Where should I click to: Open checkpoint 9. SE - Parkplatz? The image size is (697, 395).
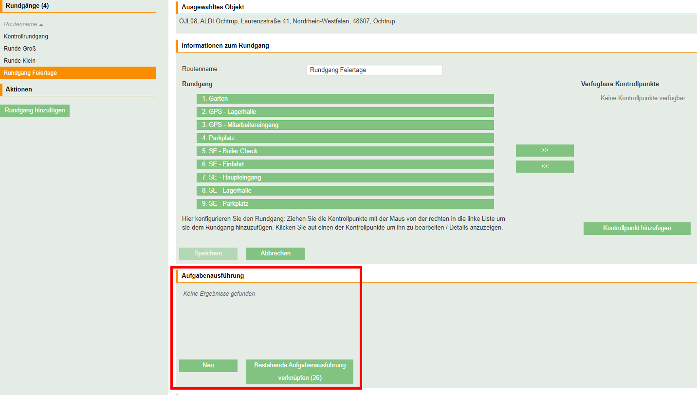click(345, 204)
